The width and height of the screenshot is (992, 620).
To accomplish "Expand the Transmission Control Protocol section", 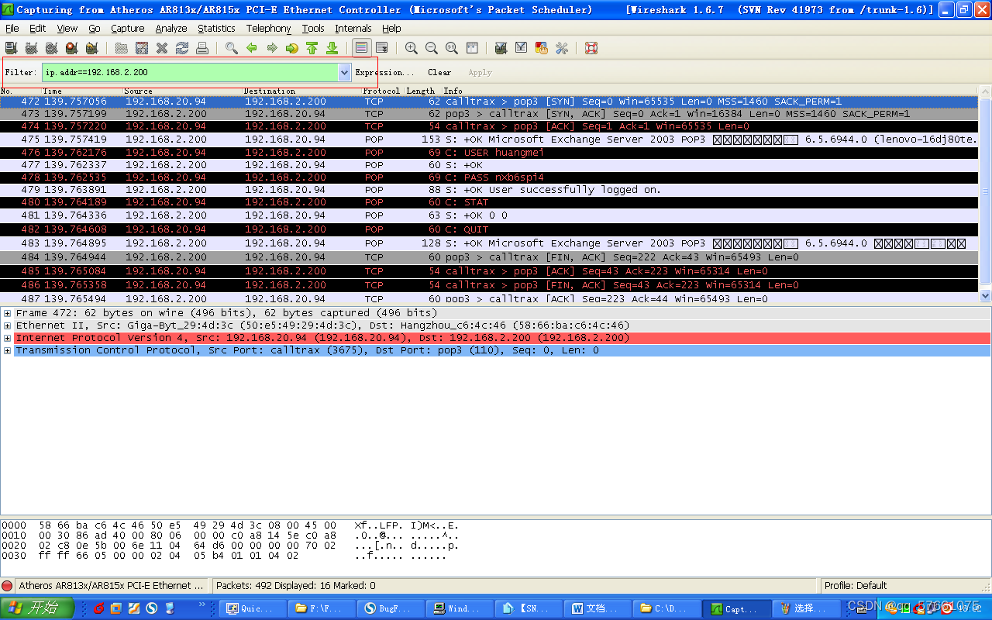I will pos(6,350).
